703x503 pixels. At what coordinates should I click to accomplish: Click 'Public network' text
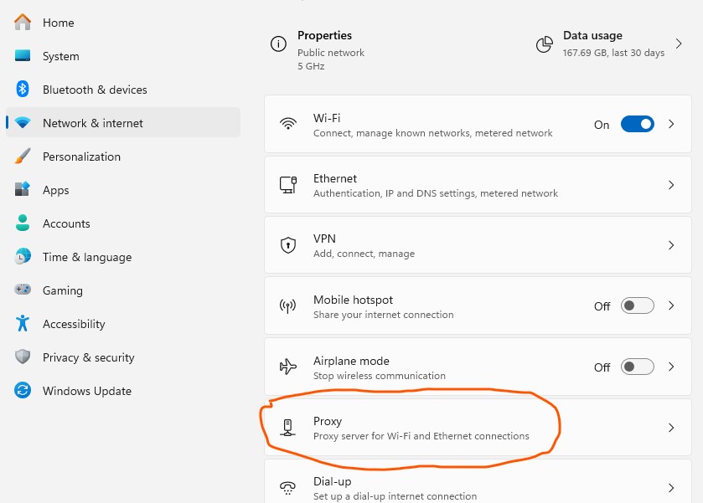pos(331,53)
